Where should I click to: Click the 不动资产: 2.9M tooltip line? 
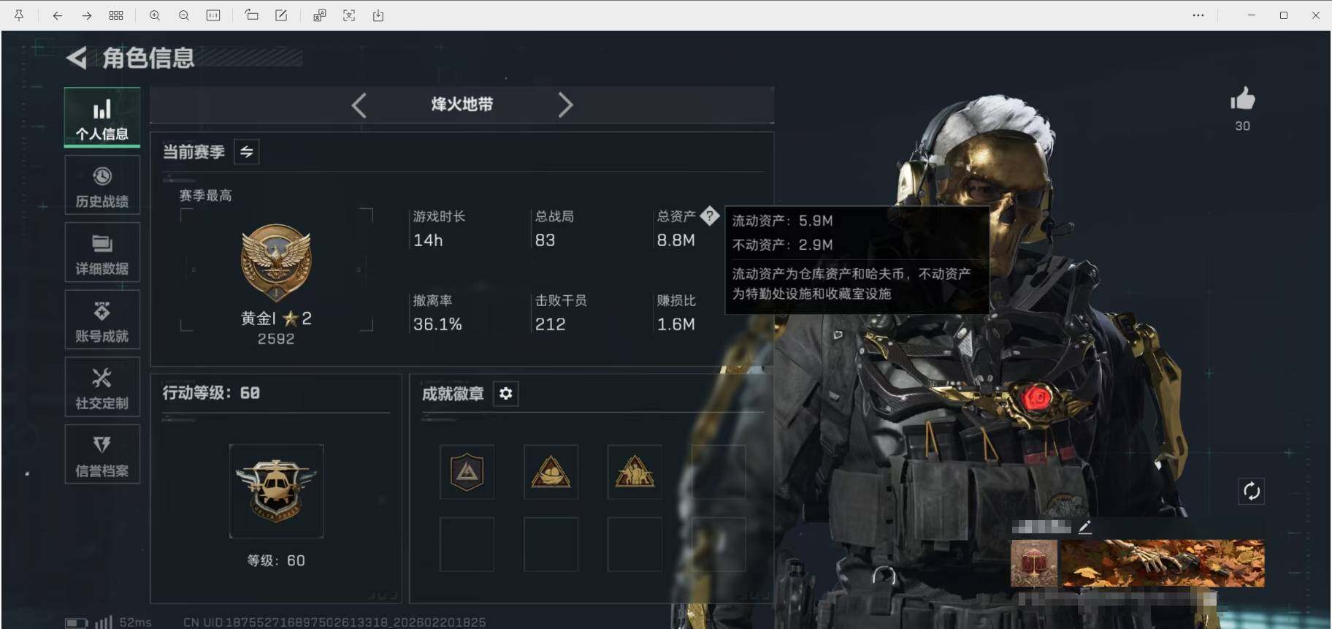pyautogui.click(x=782, y=245)
